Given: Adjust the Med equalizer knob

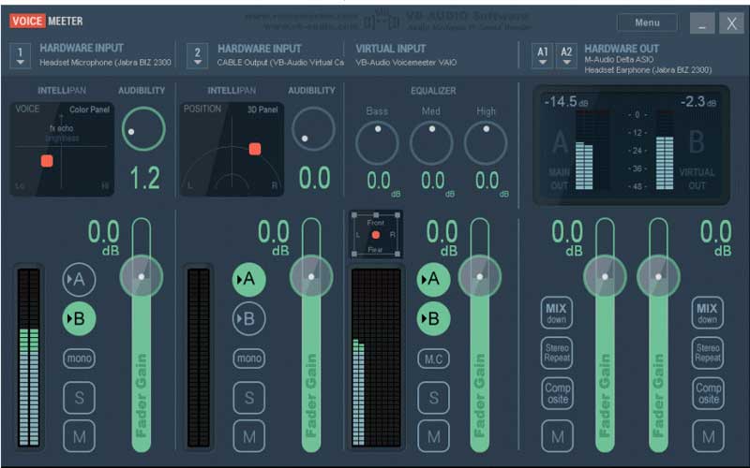Looking at the screenshot, I should 431,143.
